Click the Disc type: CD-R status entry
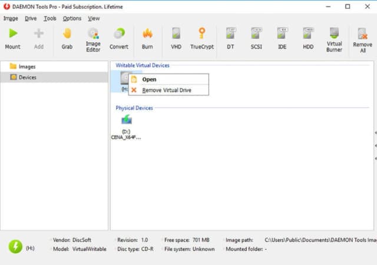The height and width of the screenshot is (265, 377). [x=135, y=249]
